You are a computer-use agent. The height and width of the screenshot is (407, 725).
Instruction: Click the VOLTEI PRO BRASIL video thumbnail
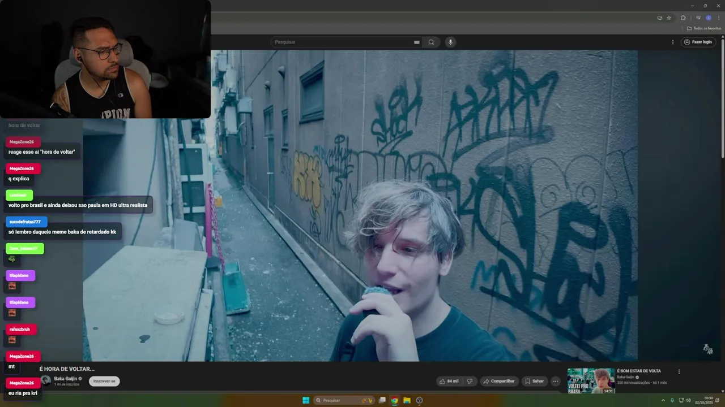[x=591, y=381]
